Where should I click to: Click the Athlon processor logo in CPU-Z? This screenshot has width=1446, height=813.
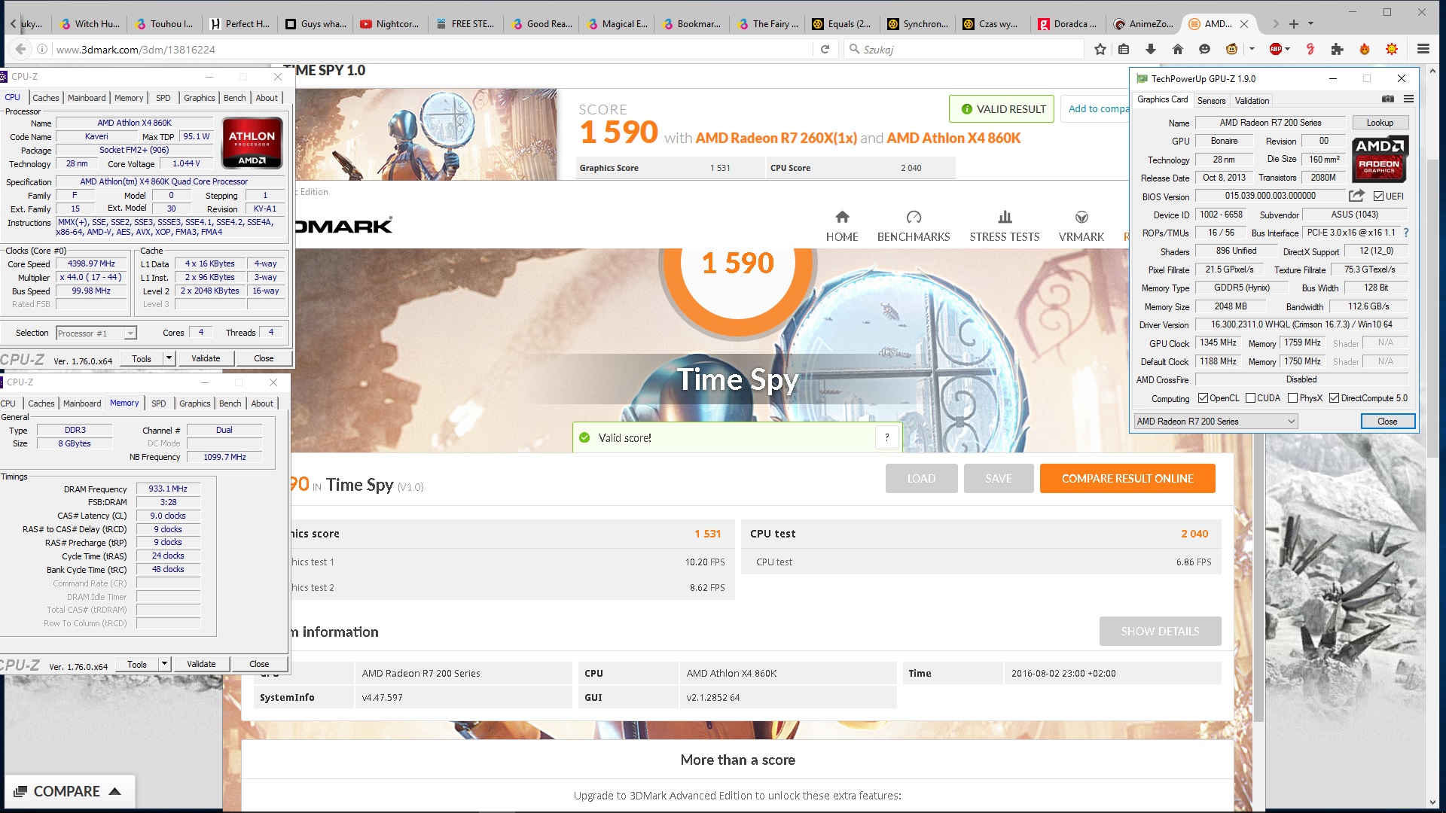[x=252, y=142]
